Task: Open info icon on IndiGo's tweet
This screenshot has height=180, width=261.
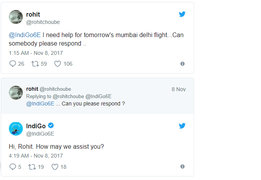Action: (x=183, y=167)
